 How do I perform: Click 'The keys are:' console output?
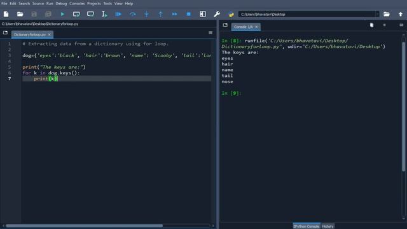(x=240, y=52)
